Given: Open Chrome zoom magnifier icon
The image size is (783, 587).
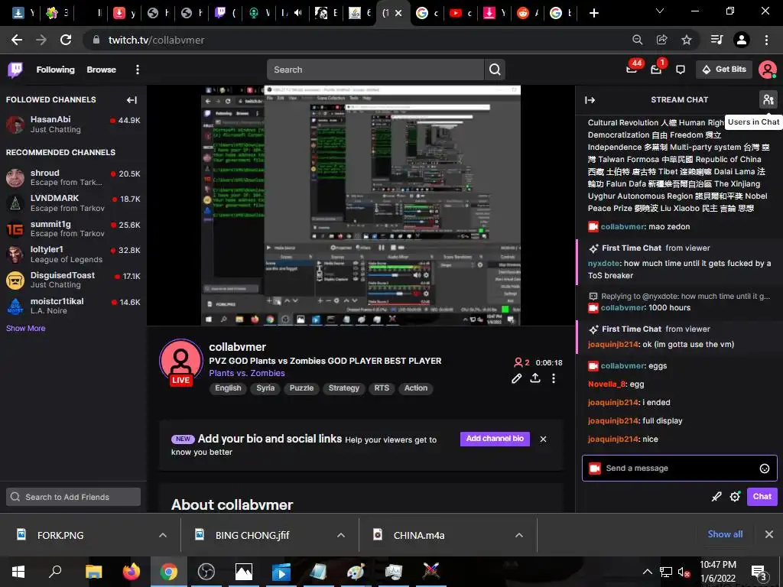Looking at the screenshot, I should (637, 40).
